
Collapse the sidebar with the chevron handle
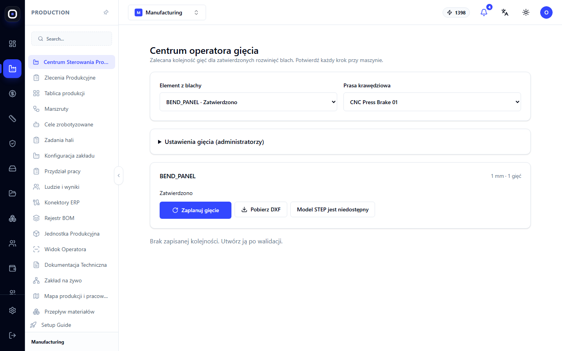(119, 175)
